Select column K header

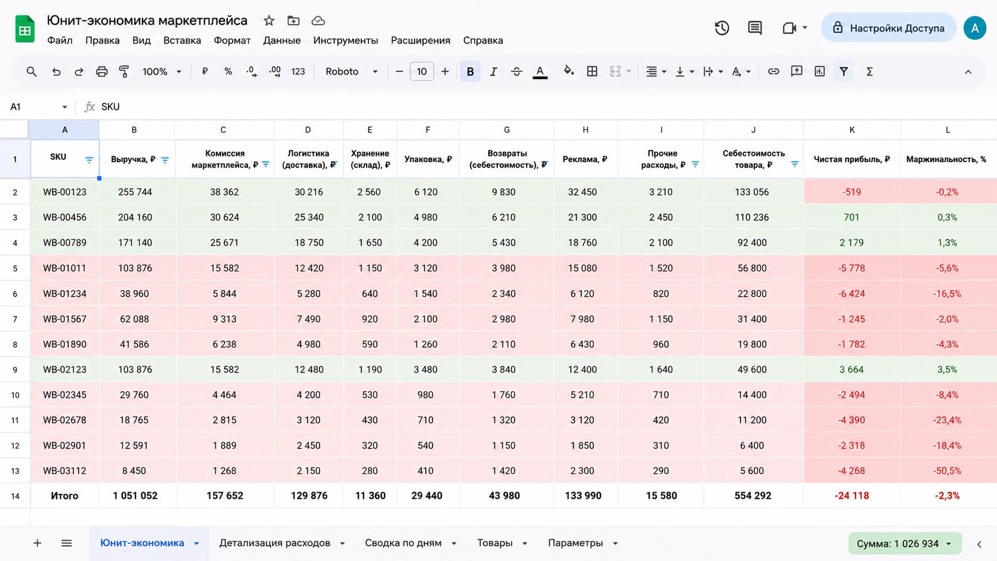[x=852, y=129]
